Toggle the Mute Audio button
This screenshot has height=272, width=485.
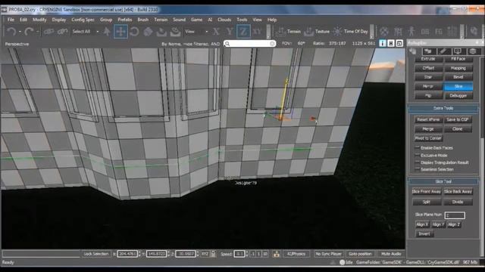click(391, 254)
